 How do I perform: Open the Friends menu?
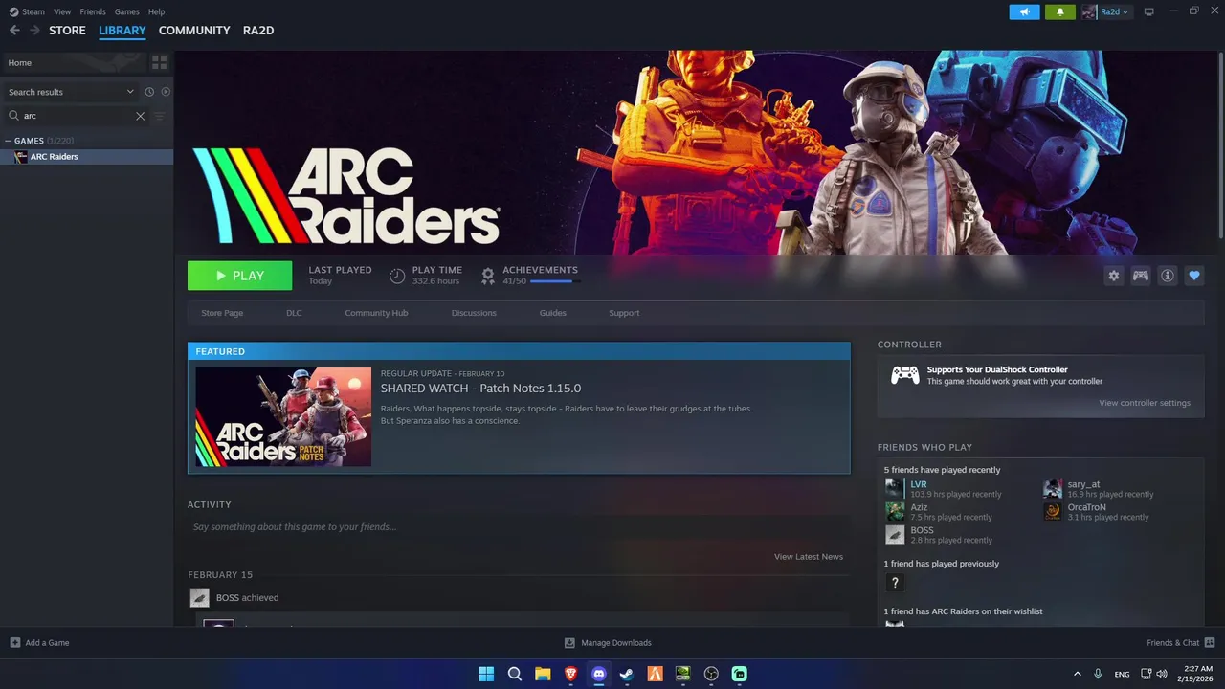(x=93, y=11)
